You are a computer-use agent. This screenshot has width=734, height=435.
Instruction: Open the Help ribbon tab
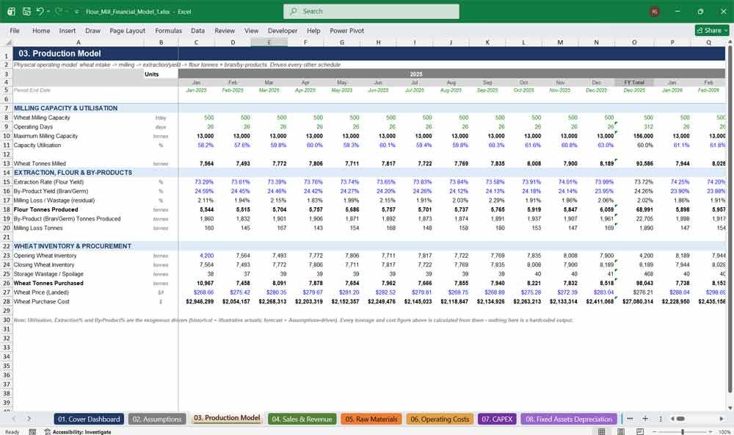(x=313, y=30)
